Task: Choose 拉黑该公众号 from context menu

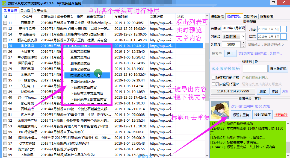Action: [87, 75]
